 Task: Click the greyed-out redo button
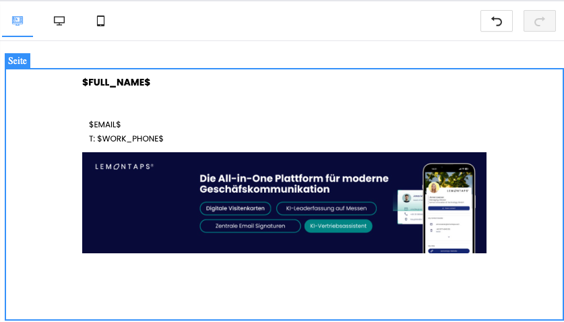(540, 21)
